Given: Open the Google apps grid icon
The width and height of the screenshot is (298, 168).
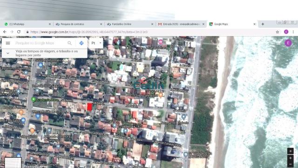Looking at the screenshot, I should [x=278, y=43].
